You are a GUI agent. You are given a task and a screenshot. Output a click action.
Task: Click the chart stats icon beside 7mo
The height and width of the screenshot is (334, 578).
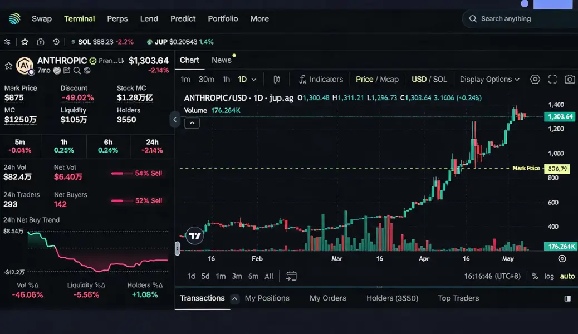pyautogui.click(x=57, y=70)
